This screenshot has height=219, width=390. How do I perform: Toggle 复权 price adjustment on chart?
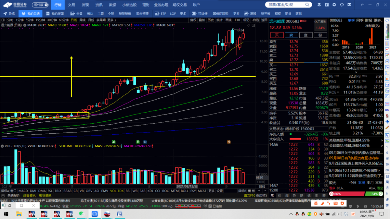pyautogui.click(x=193, y=20)
